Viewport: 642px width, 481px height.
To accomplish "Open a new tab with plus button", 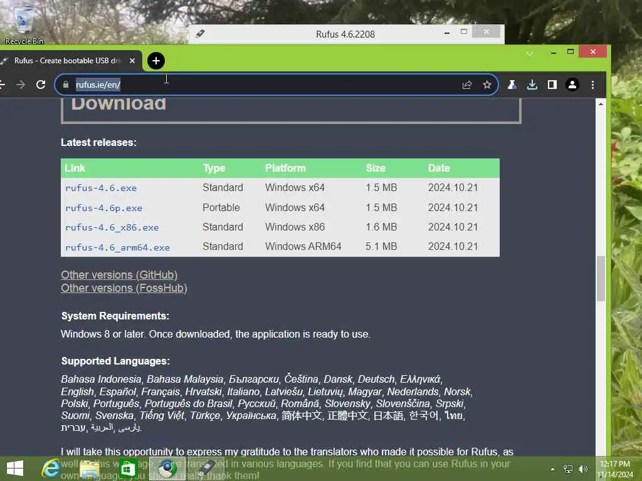I will pos(155,61).
